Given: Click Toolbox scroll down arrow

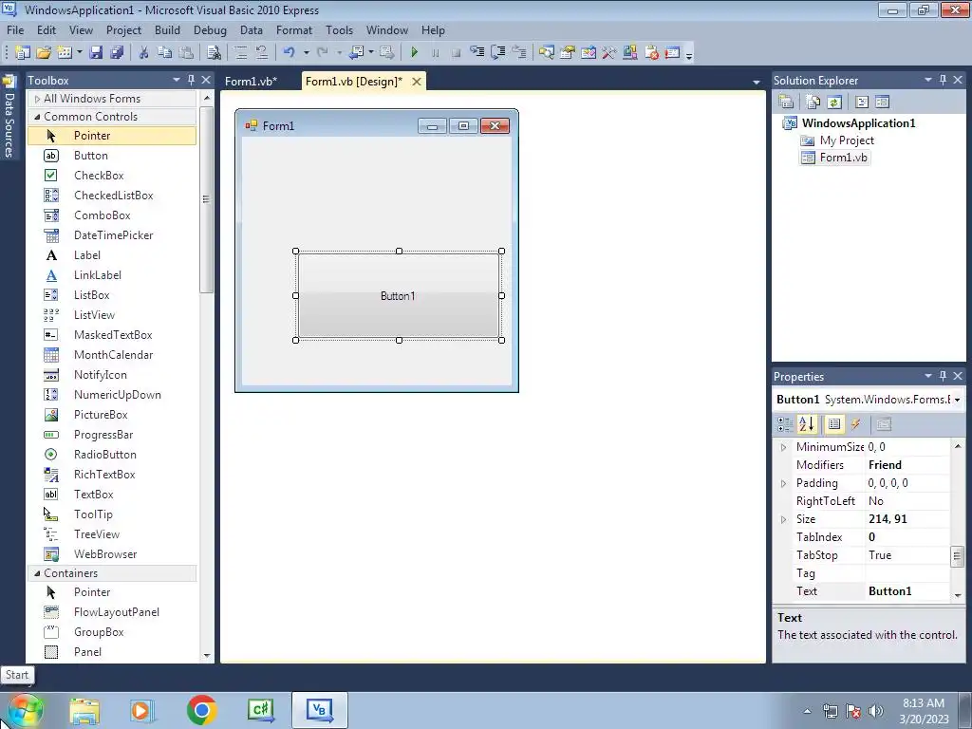Looking at the screenshot, I should (206, 655).
